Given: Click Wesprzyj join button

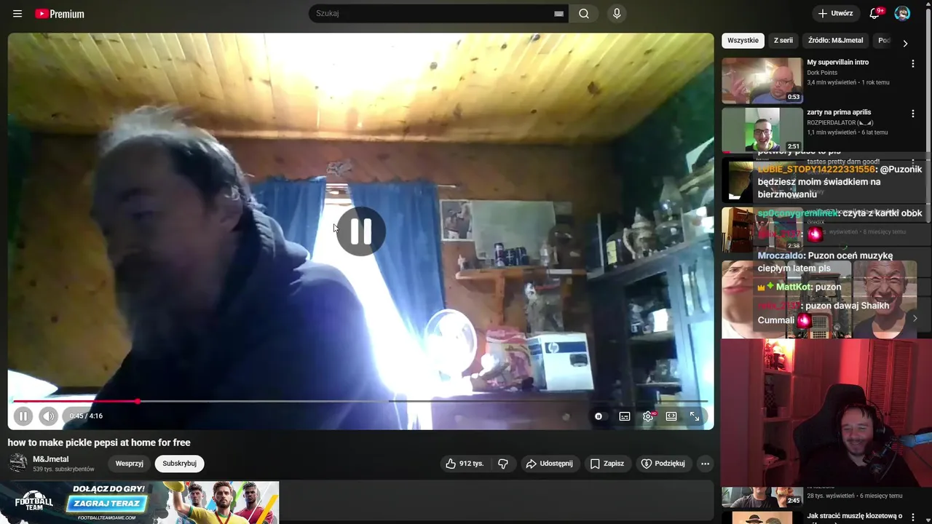Looking at the screenshot, I should click(130, 464).
